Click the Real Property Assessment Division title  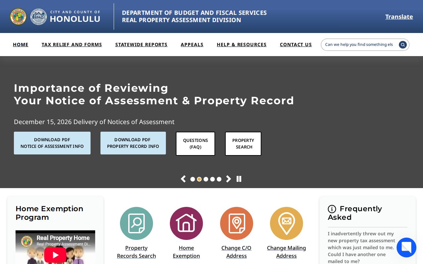[x=181, y=20]
